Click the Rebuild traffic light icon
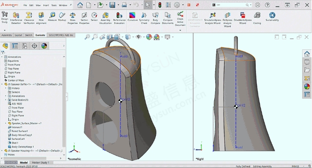 (x=160, y=5)
